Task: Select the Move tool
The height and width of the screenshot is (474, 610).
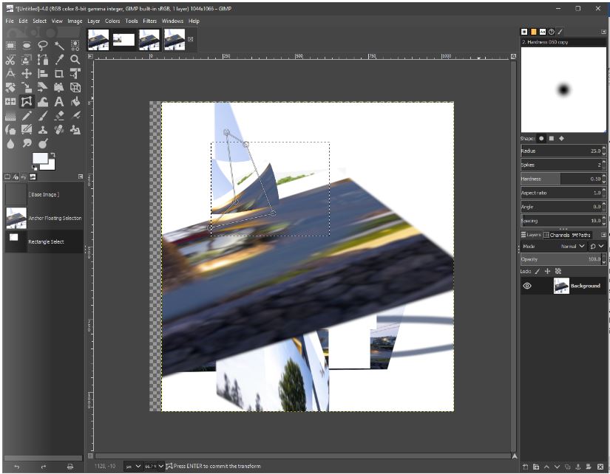Action: pos(27,73)
